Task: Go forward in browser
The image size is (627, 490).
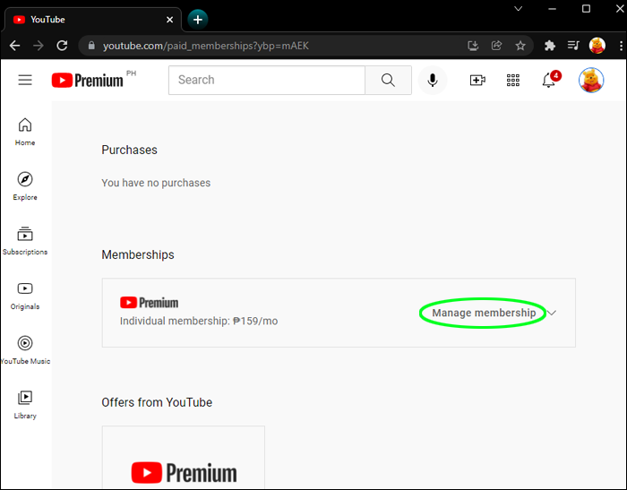Action: pyautogui.click(x=39, y=46)
